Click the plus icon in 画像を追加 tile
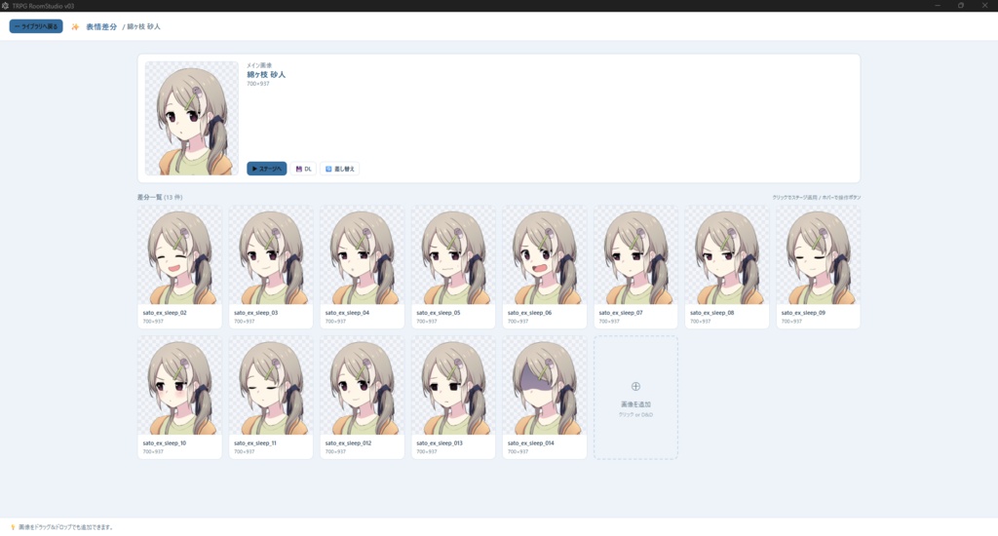 [x=635, y=386]
